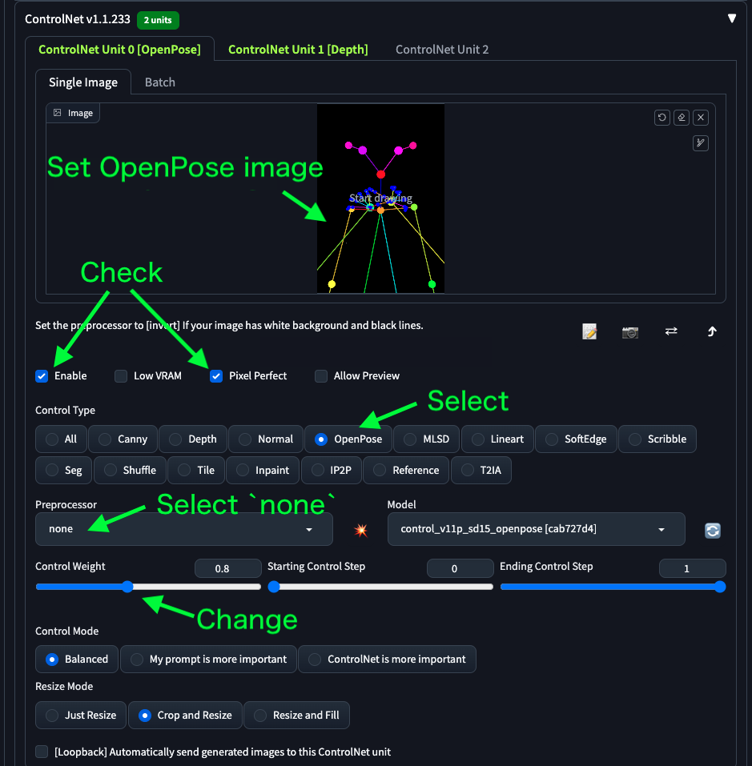Click the Ending Control Step value field

pyautogui.click(x=693, y=568)
